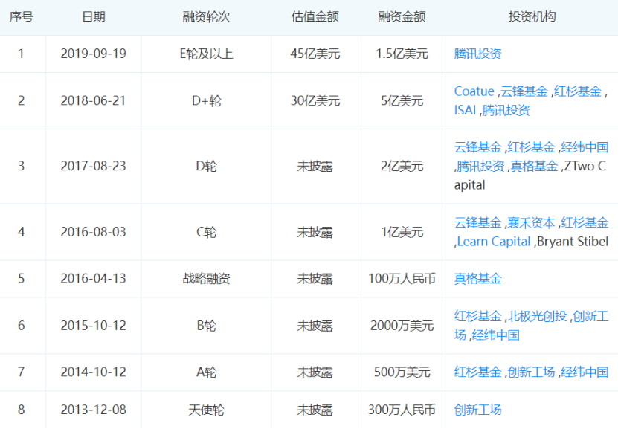Open 腾讯投资 link in the 2018-06-21 row

pyautogui.click(x=506, y=110)
